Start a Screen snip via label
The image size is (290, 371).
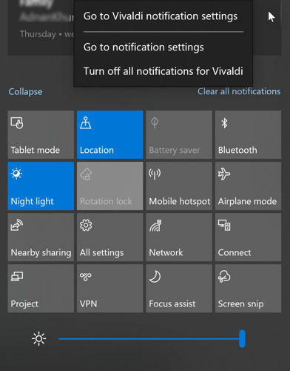(x=240, y=304)
